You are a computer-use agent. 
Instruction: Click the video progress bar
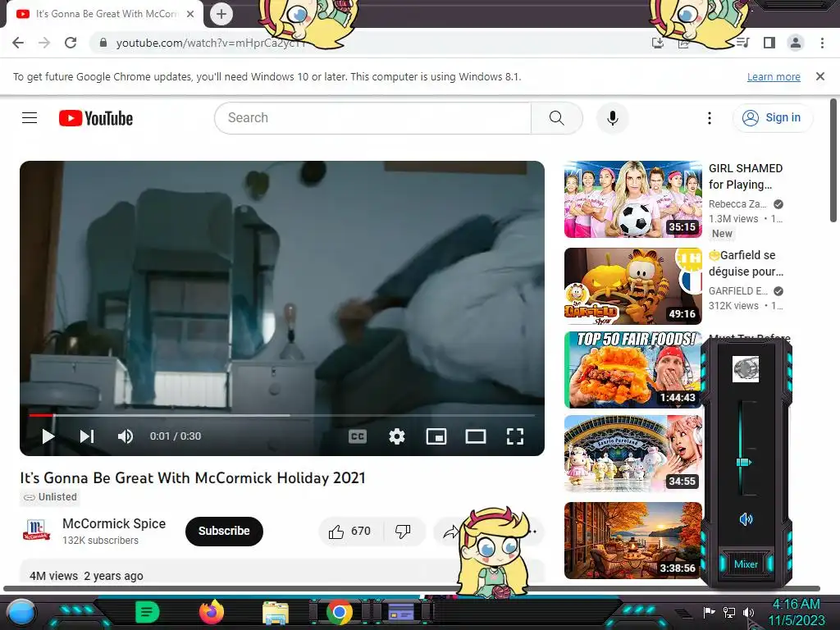(282, 415)
